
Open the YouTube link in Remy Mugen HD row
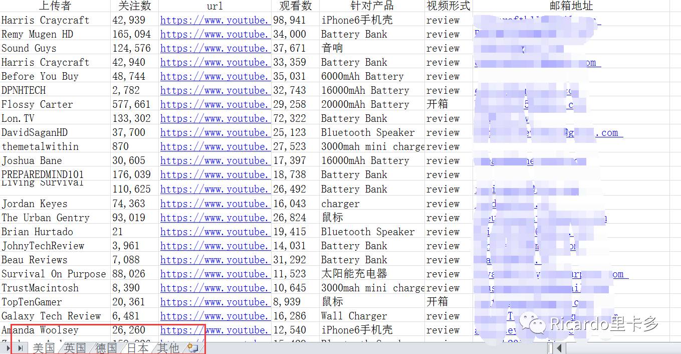pyautogui.click(x=215, y=34)
